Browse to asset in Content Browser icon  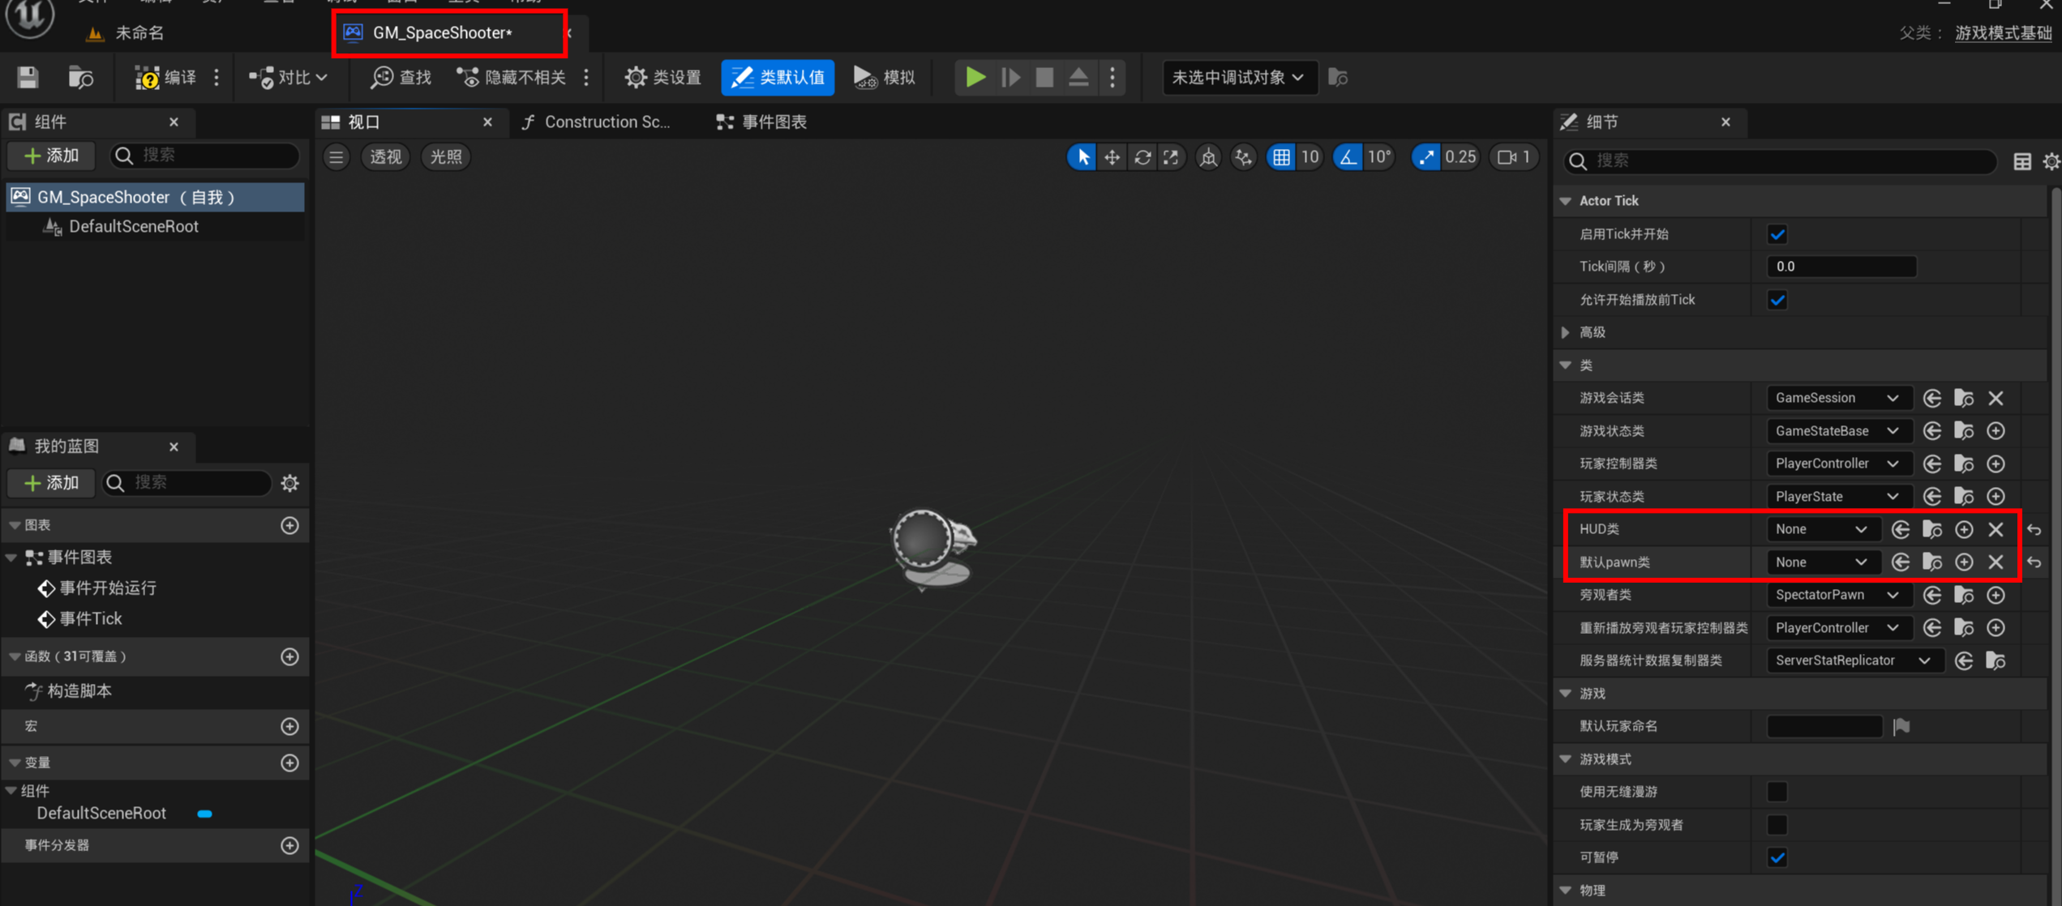click(81, 77)
